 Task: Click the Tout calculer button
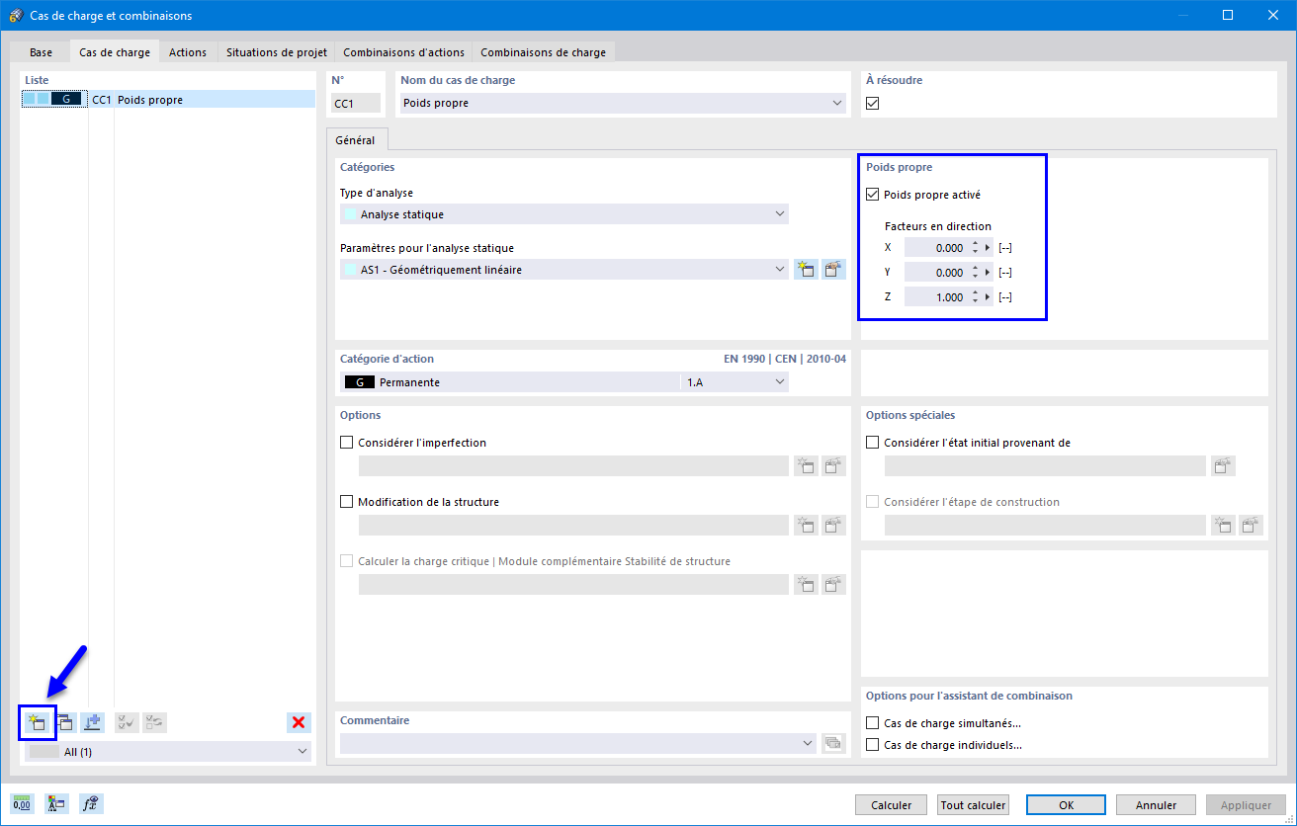tap(974, 805)
